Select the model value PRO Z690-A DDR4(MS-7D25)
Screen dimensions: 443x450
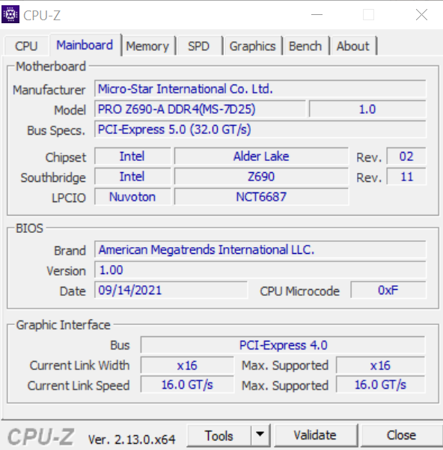pyautogui.click(x=200, y=109)
